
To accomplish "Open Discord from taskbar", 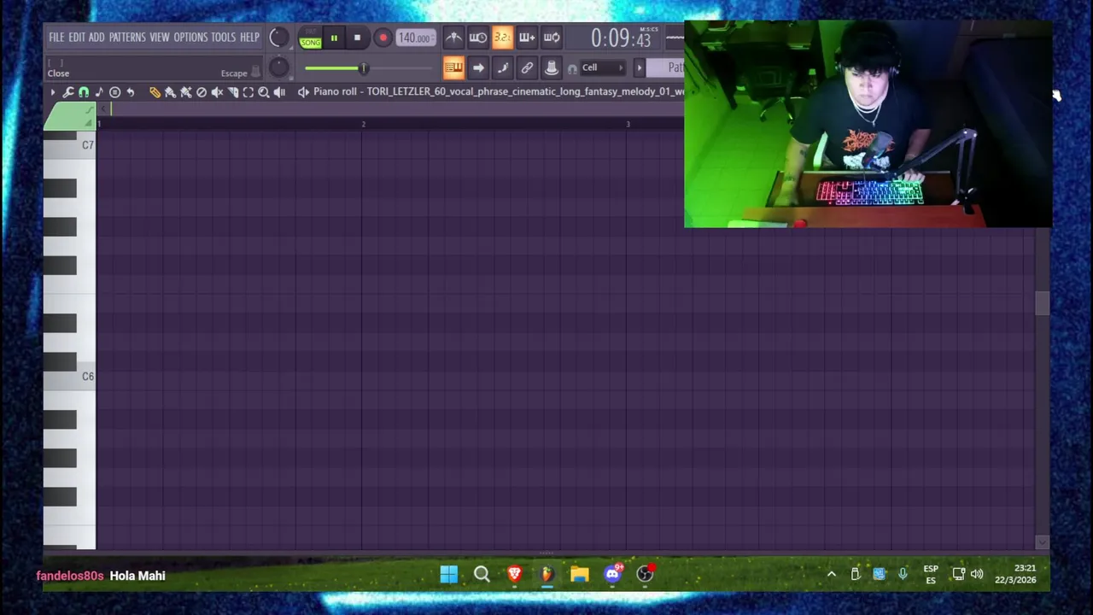I will (612, 575).
